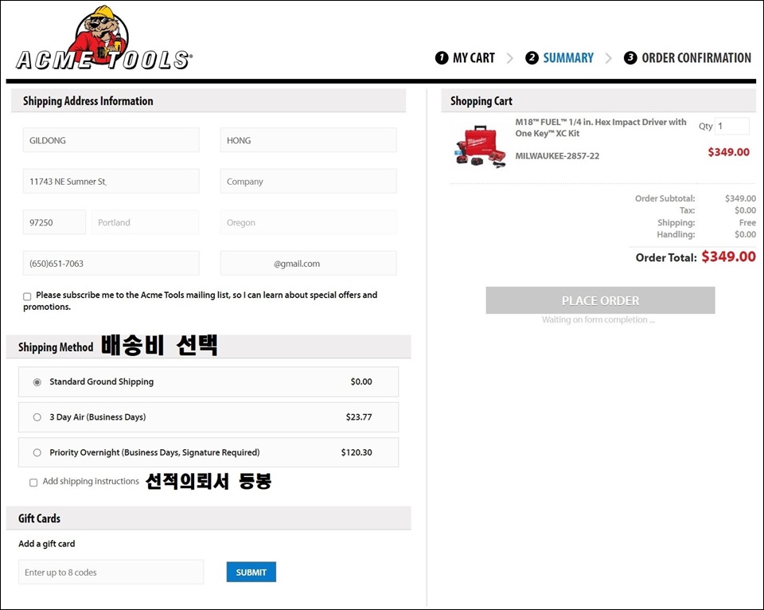Click the street address field
Screen dimensions: 764x610
coord(111,182)
